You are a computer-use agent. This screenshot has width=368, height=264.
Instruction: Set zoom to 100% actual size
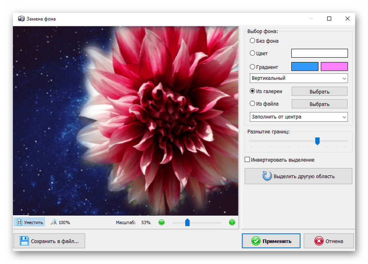(60, 222)
